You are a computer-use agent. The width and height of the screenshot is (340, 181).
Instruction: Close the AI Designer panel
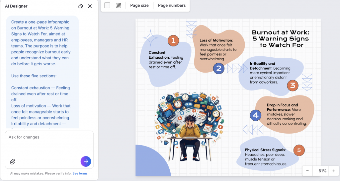tap(90, 6)
